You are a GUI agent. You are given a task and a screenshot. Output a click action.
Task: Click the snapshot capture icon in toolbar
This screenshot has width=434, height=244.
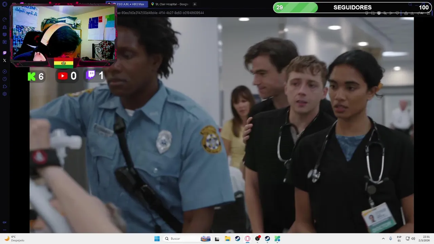(373, 13)
